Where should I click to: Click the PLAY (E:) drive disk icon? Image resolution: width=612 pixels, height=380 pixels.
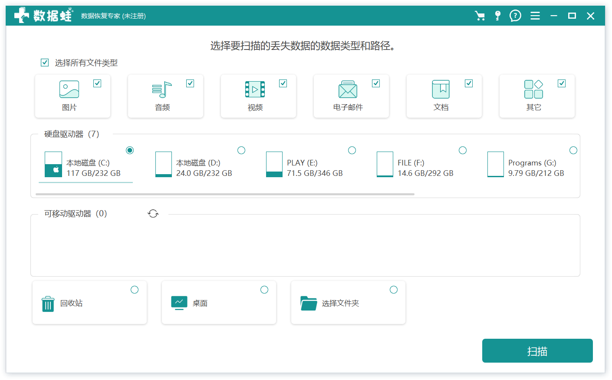pyautogui.click(x=274, y=165)
